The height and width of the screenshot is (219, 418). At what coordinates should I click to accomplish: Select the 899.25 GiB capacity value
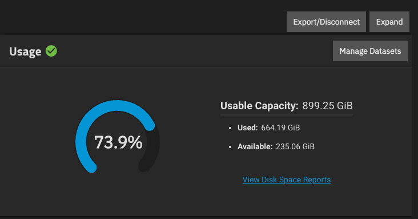click(327, 106)
